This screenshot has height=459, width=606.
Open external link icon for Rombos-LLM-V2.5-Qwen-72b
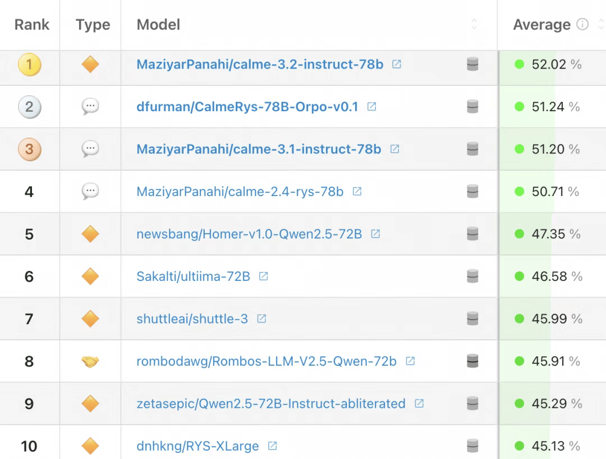[410, 361]
